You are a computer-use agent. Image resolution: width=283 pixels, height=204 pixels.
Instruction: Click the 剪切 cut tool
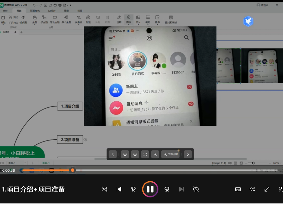pos(14,17)
